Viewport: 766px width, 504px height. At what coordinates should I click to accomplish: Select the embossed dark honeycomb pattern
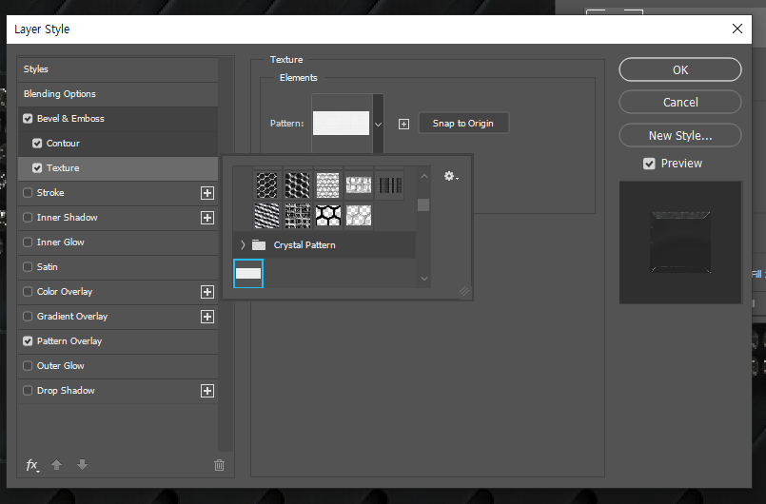pyautogui.click(x=297, y=185)
